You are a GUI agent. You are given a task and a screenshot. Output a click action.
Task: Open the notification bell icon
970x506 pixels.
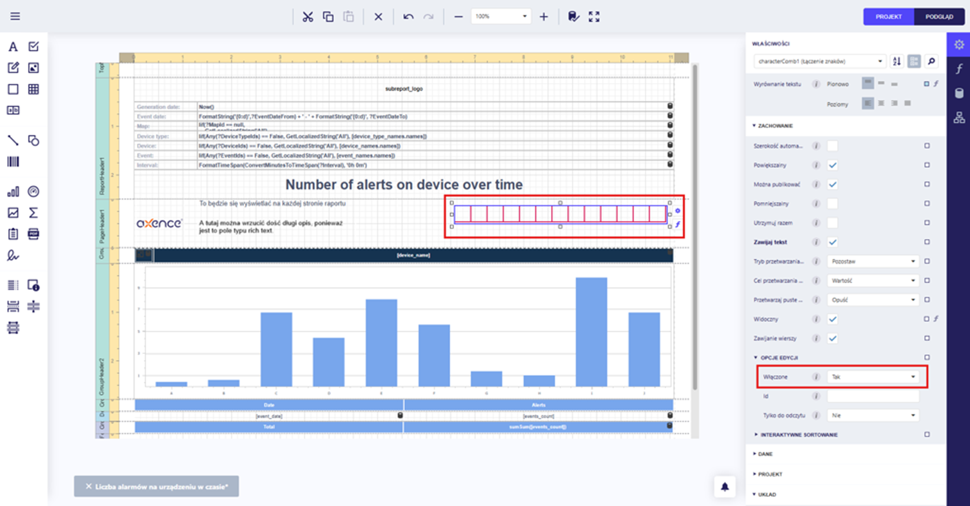[x=724, y=486]
